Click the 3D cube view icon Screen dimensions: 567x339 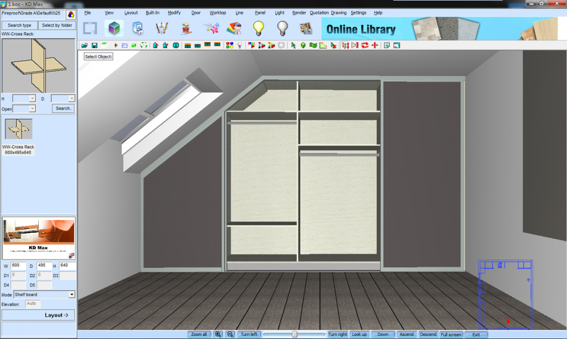click(x=114, y=28)
